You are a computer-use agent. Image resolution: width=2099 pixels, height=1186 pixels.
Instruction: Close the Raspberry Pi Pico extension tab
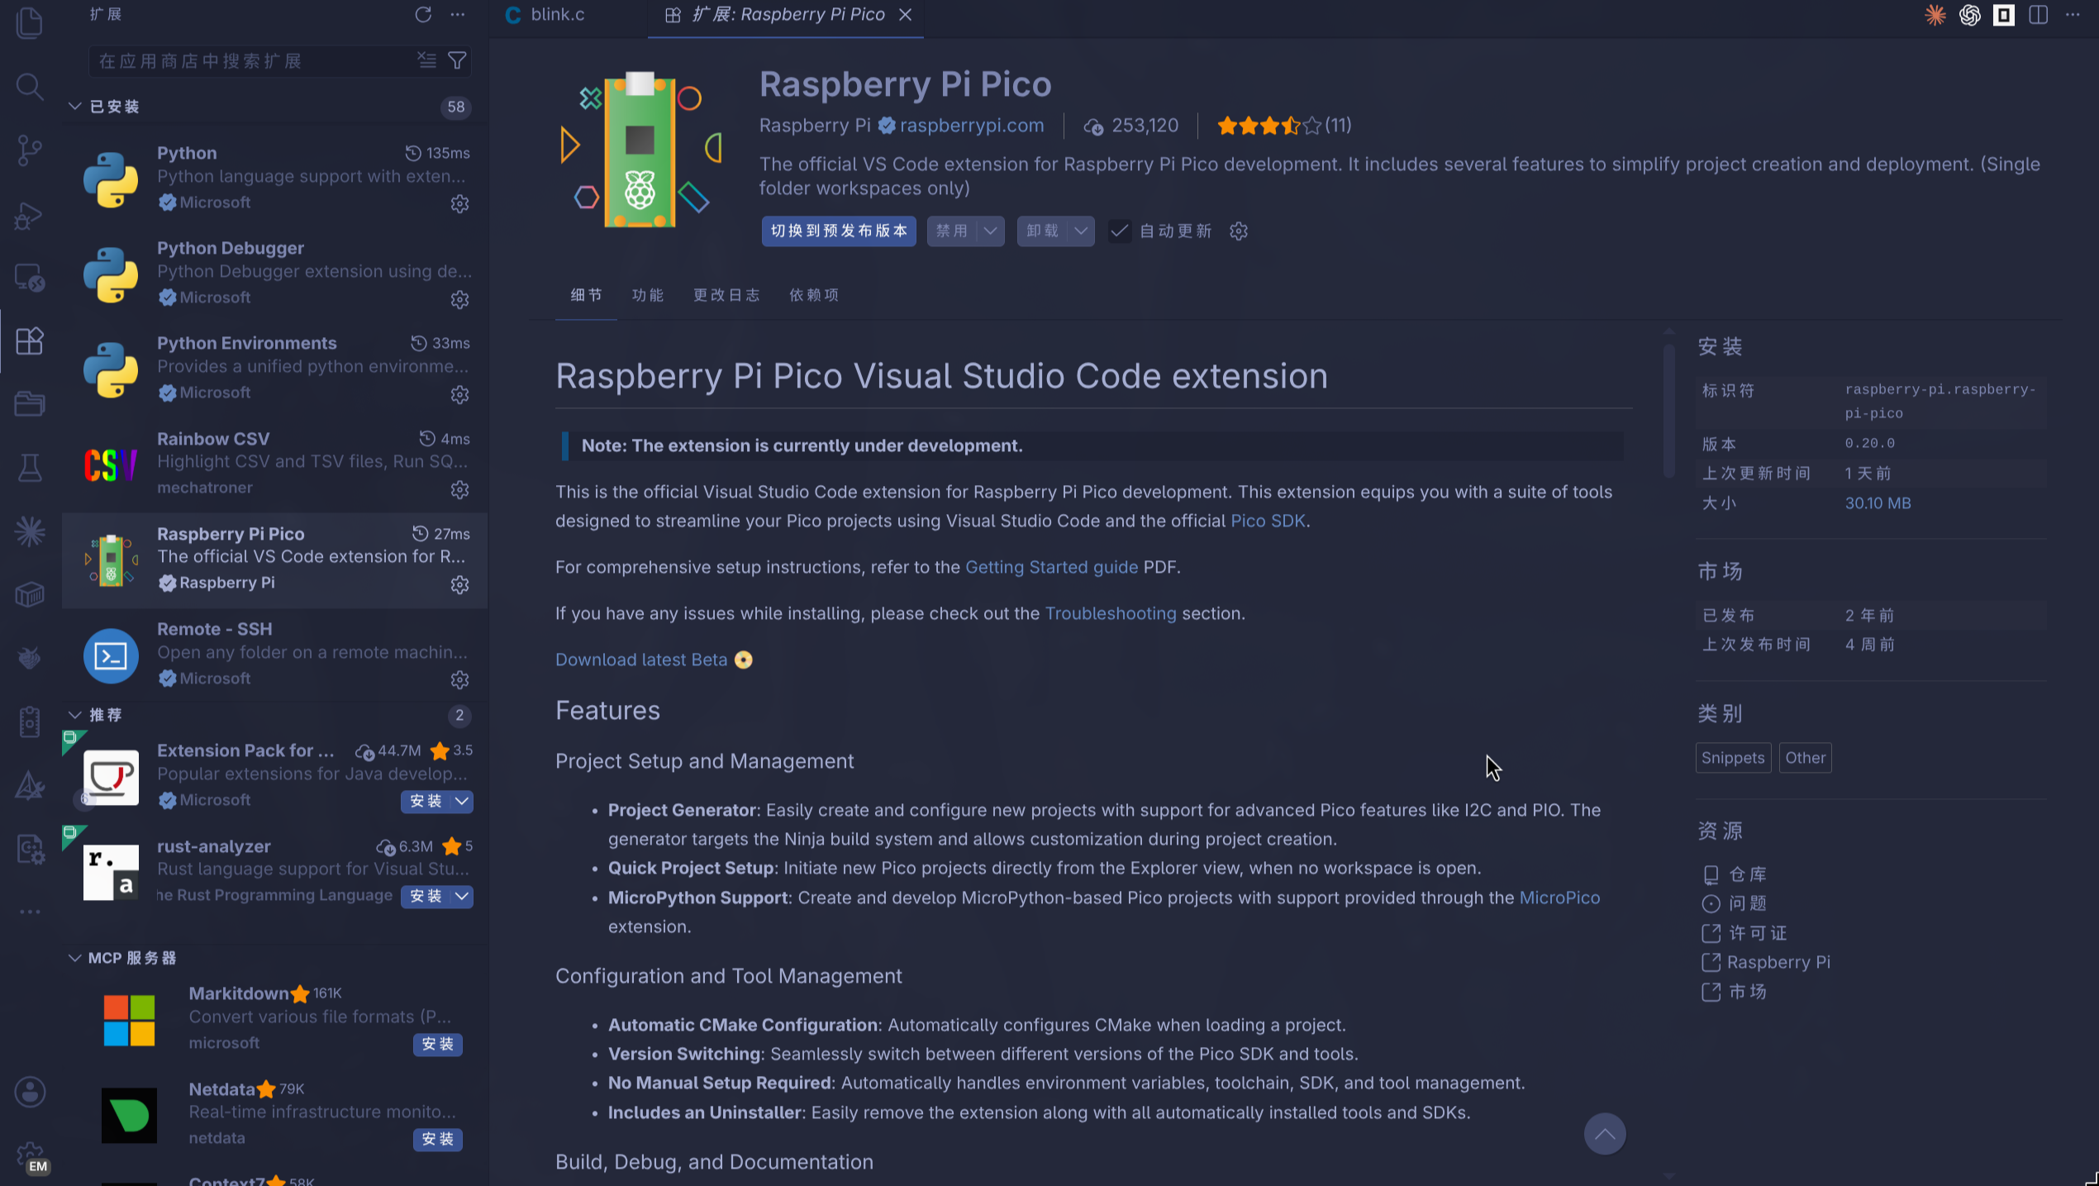(906, 14)
